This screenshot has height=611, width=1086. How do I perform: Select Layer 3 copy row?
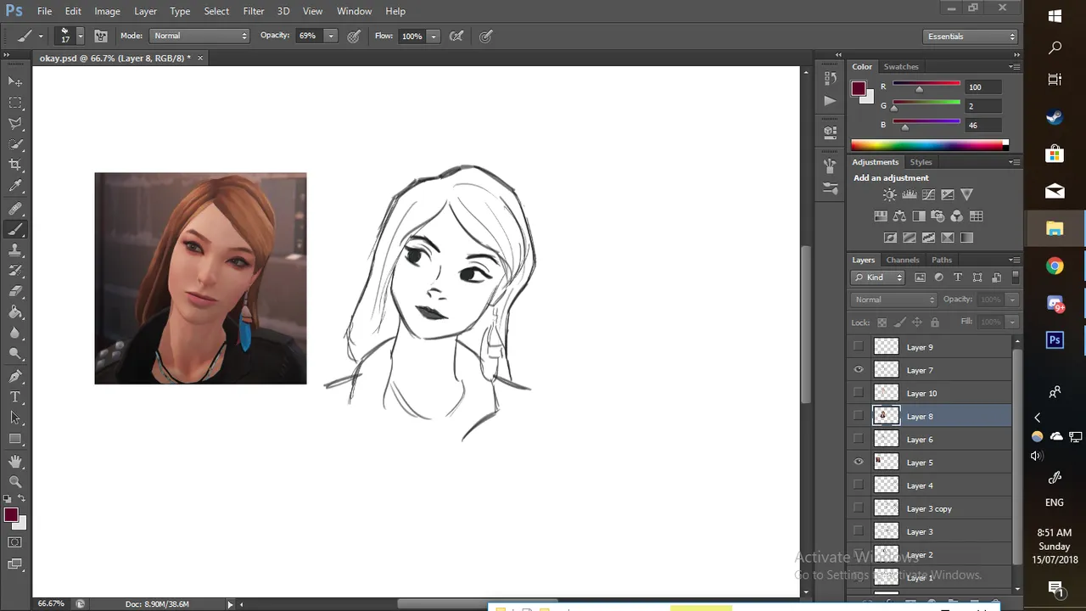pyautogui.click(x=932, y=508)
